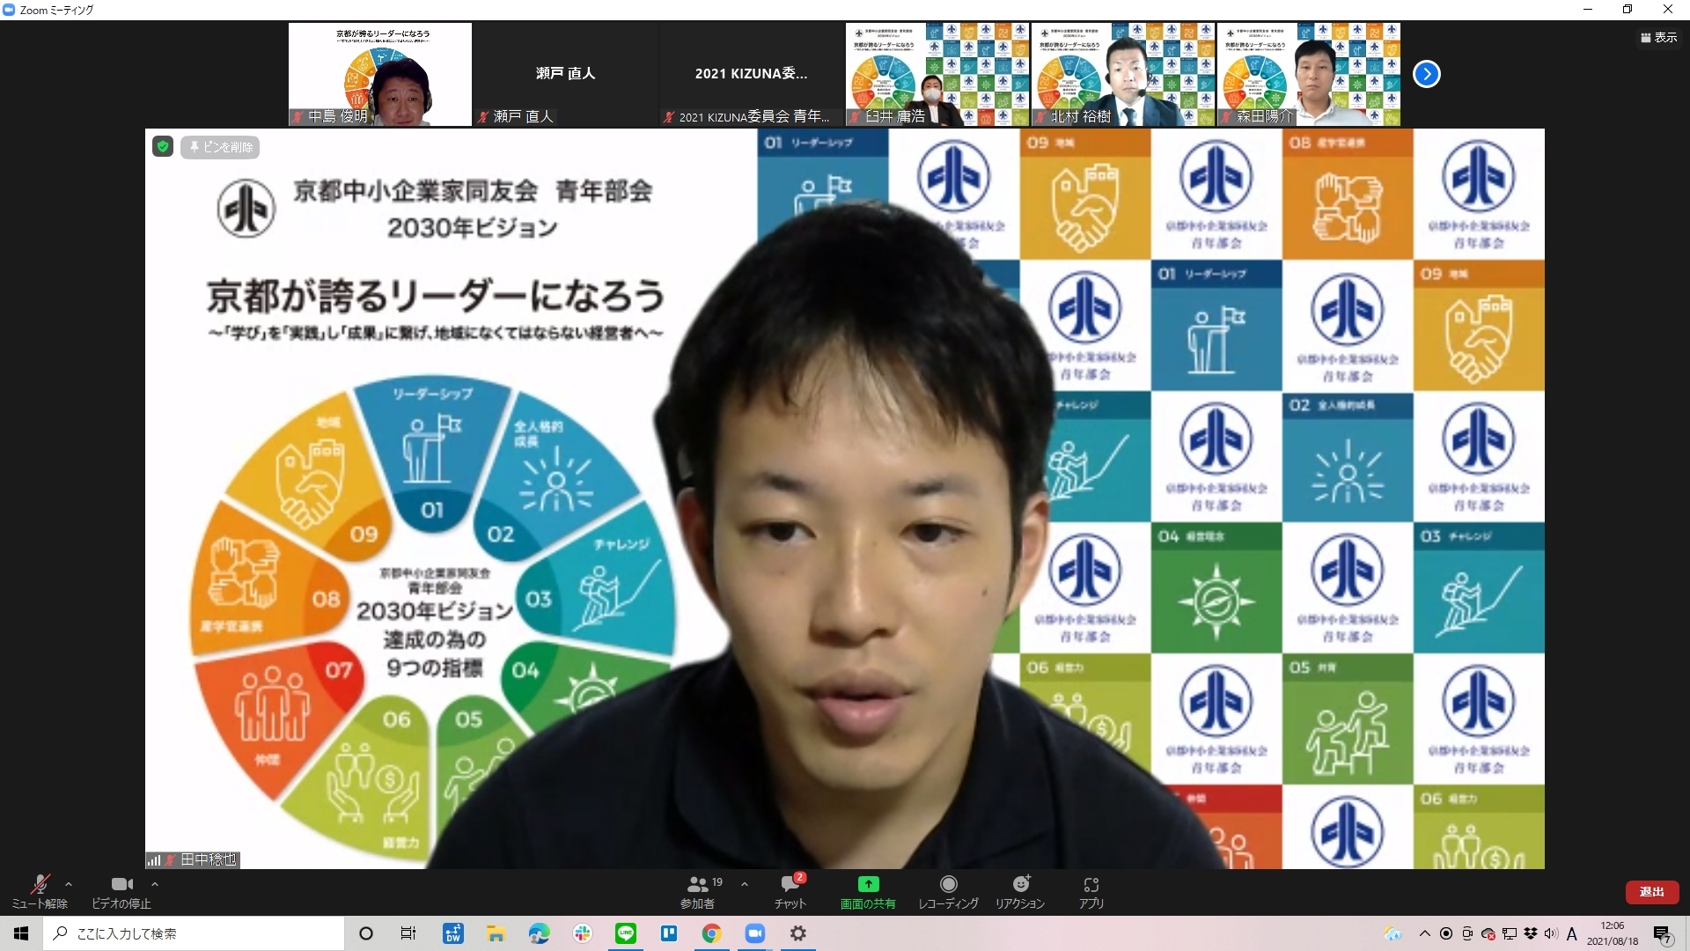Open 表示 view options menu
1690x951 pixels.
click(1658, 37)
